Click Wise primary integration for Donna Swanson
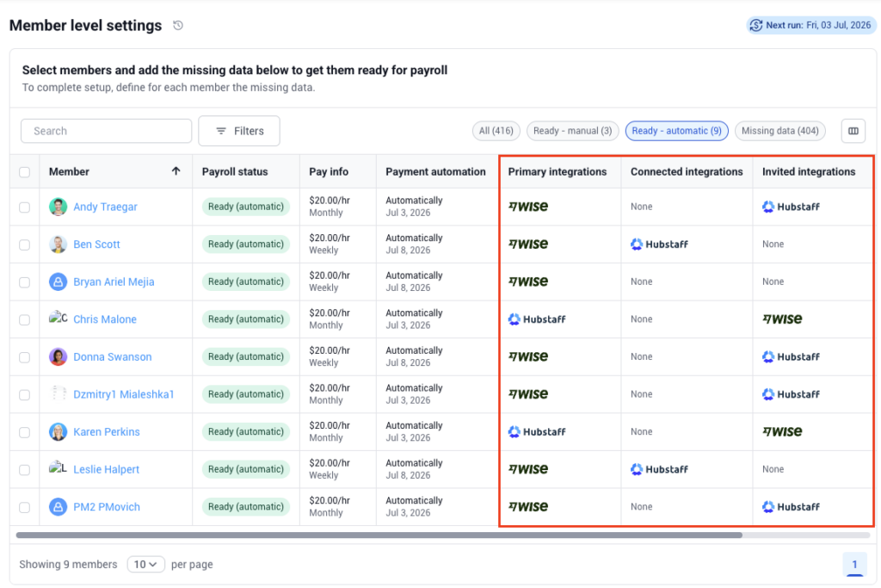881x588 pixels. pyautogui.click(x=528, y=356)
